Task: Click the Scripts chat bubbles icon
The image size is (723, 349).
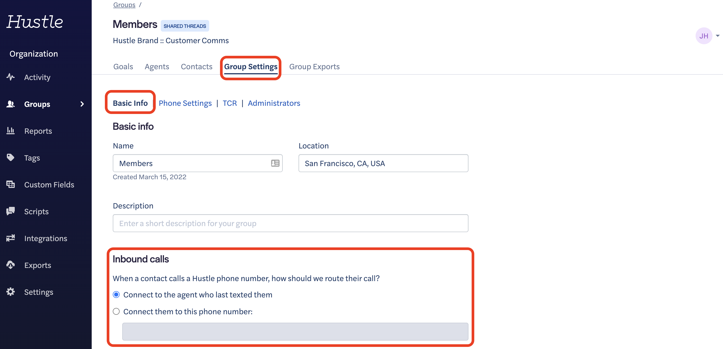Action: tap(11, 211)
